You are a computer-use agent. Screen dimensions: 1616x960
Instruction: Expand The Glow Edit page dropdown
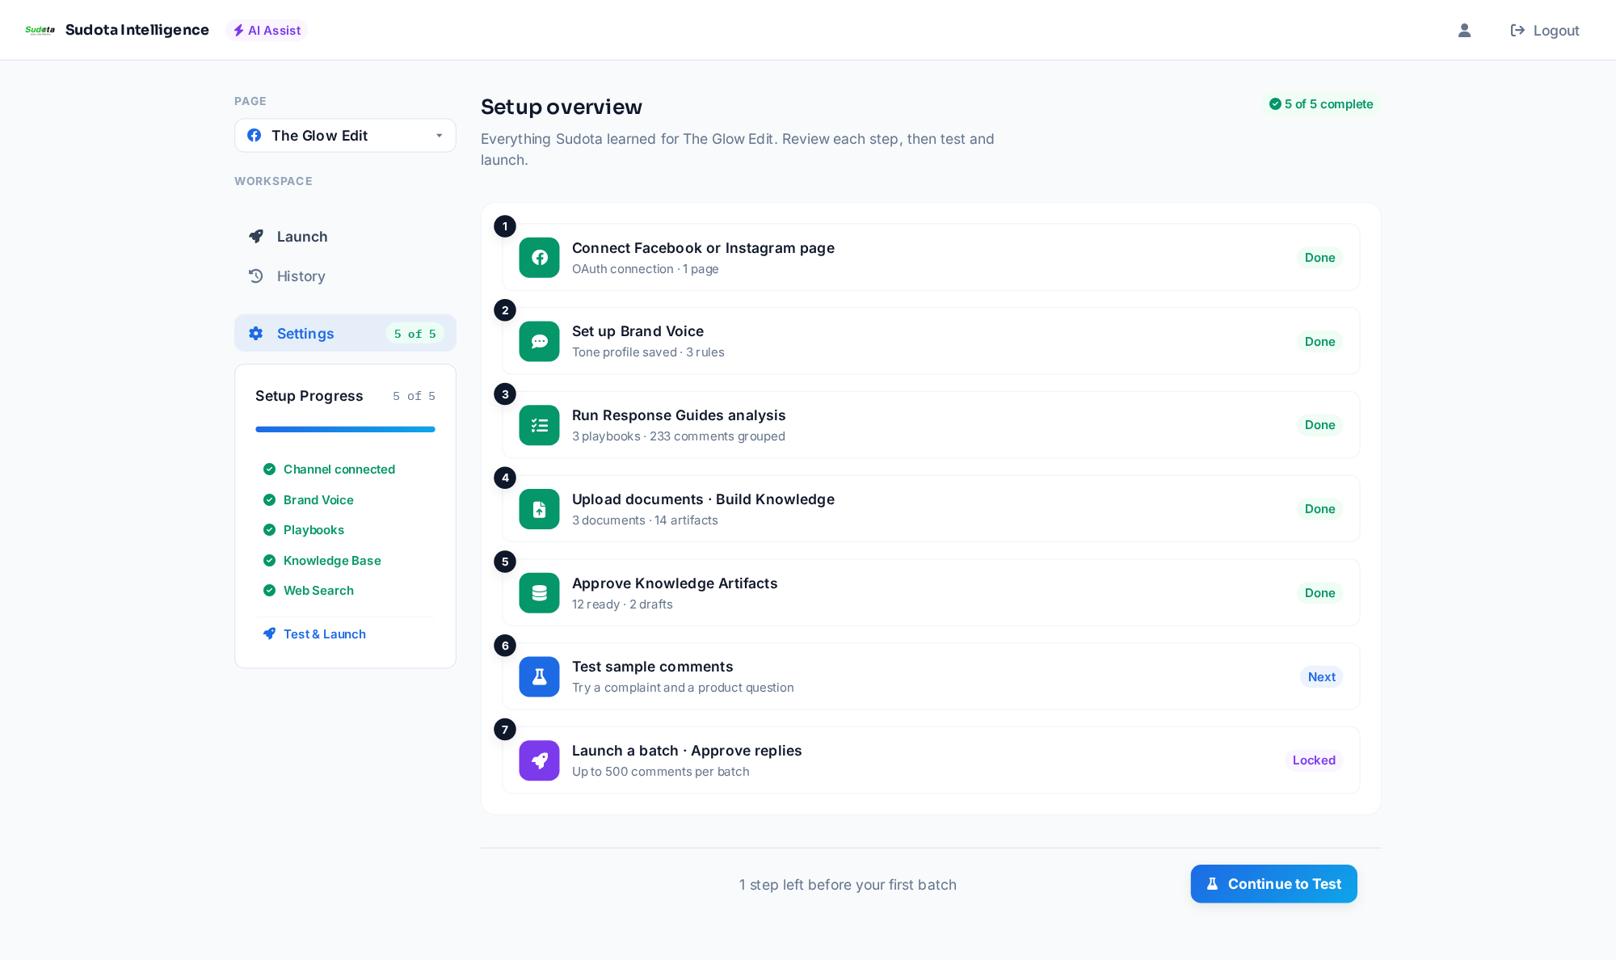[345, 135]
